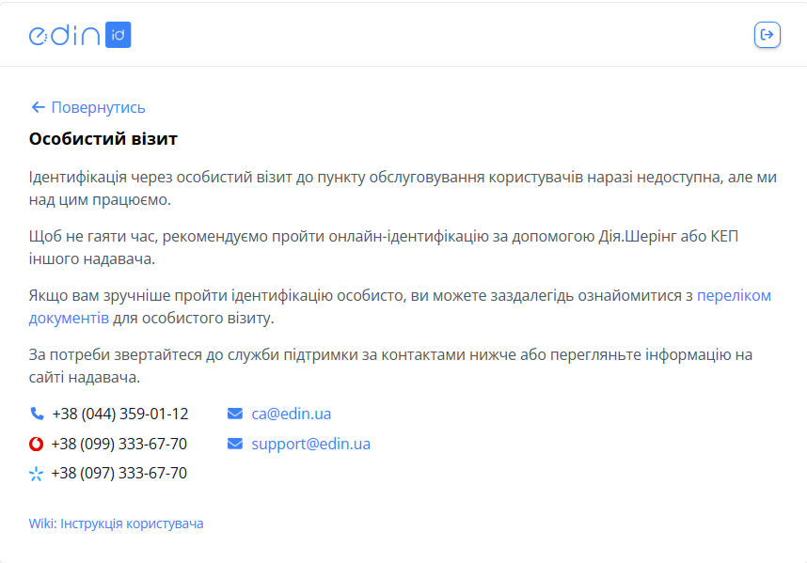Click the logout icon button
807x563 pixels.
(767, 35)
